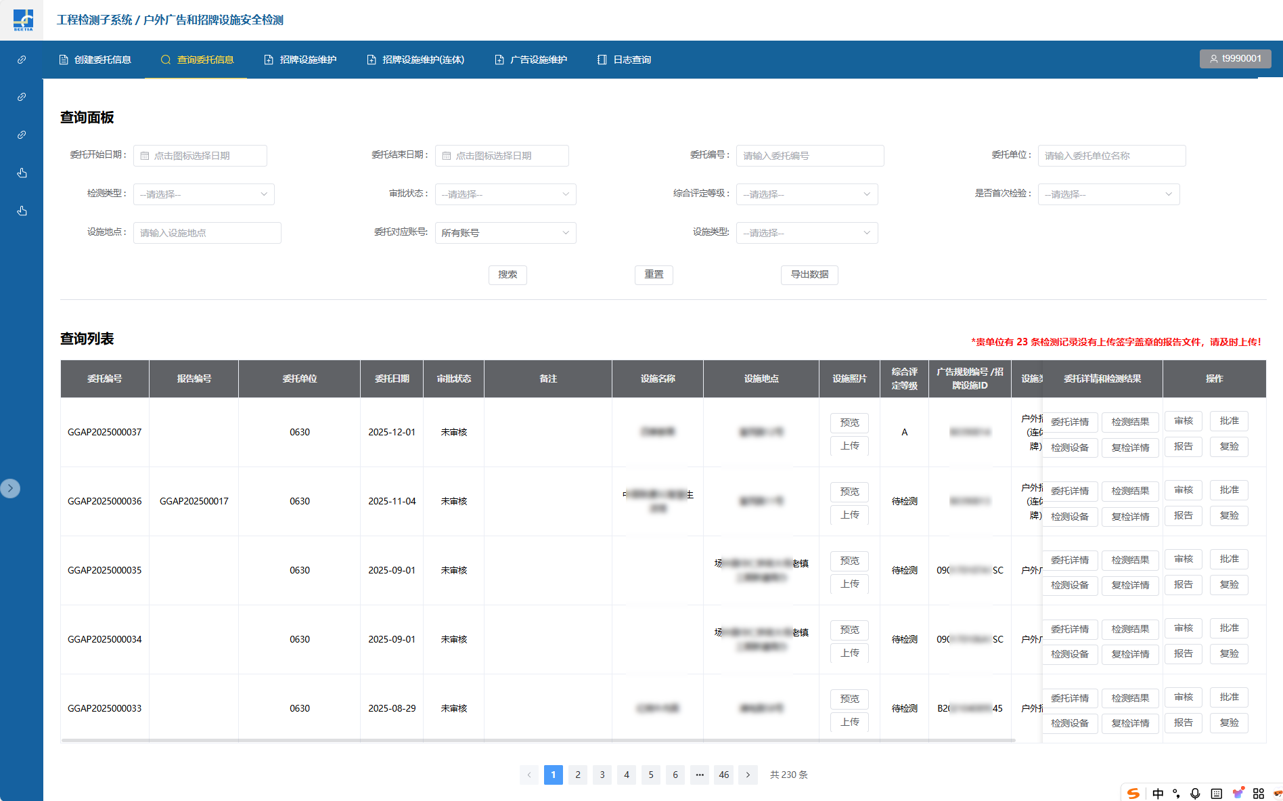Screen dimensions: 1283x801
Task: Click the microphone icon in input method bar
Action: coord(1195,794)
